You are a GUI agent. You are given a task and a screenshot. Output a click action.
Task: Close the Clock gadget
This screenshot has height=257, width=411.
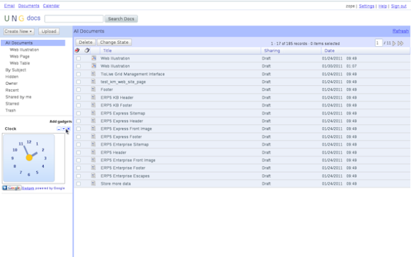tap(68, 129)
